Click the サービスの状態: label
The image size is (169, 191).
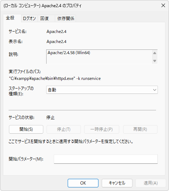[21, 118]
